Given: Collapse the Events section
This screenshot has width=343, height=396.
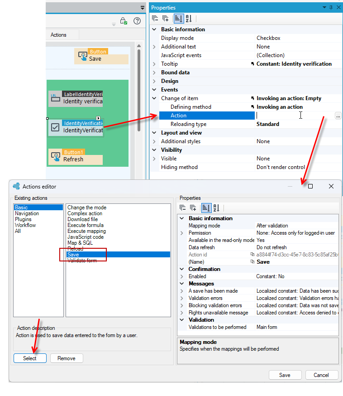Looking at the screenshot, I should point(154,90).
